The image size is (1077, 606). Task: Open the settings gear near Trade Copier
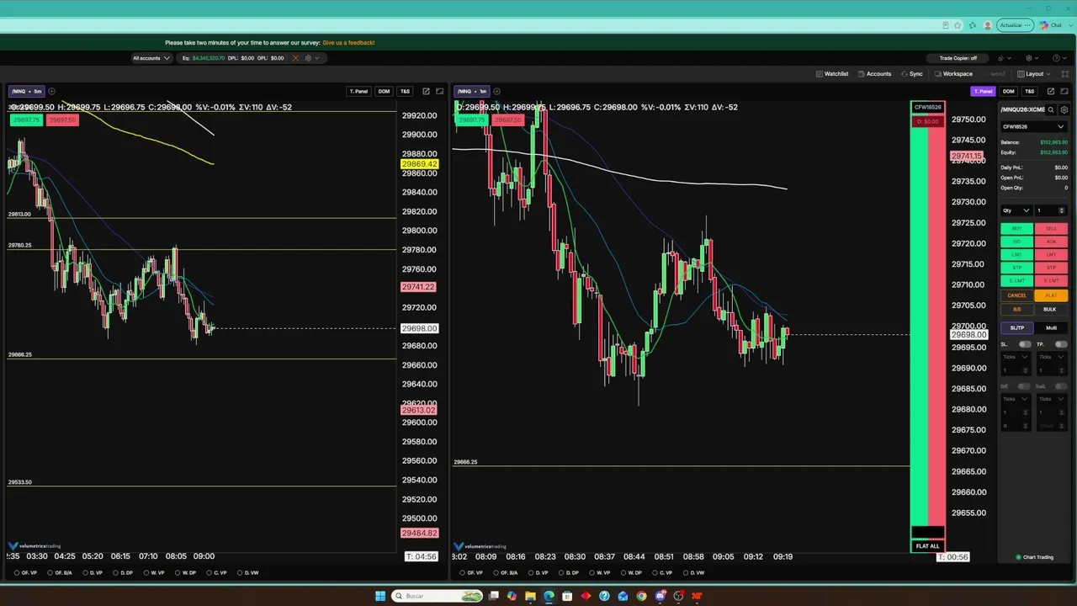[x=1028, y=58]
